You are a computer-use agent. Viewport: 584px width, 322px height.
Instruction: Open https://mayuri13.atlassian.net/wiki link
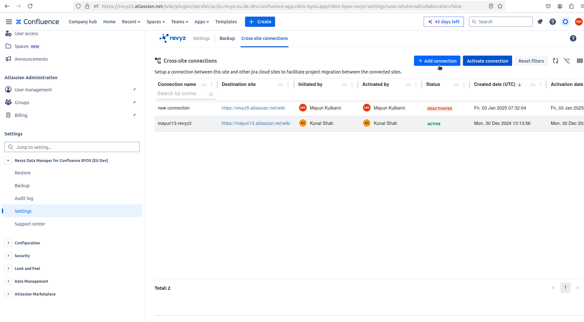tap(256, 123)
